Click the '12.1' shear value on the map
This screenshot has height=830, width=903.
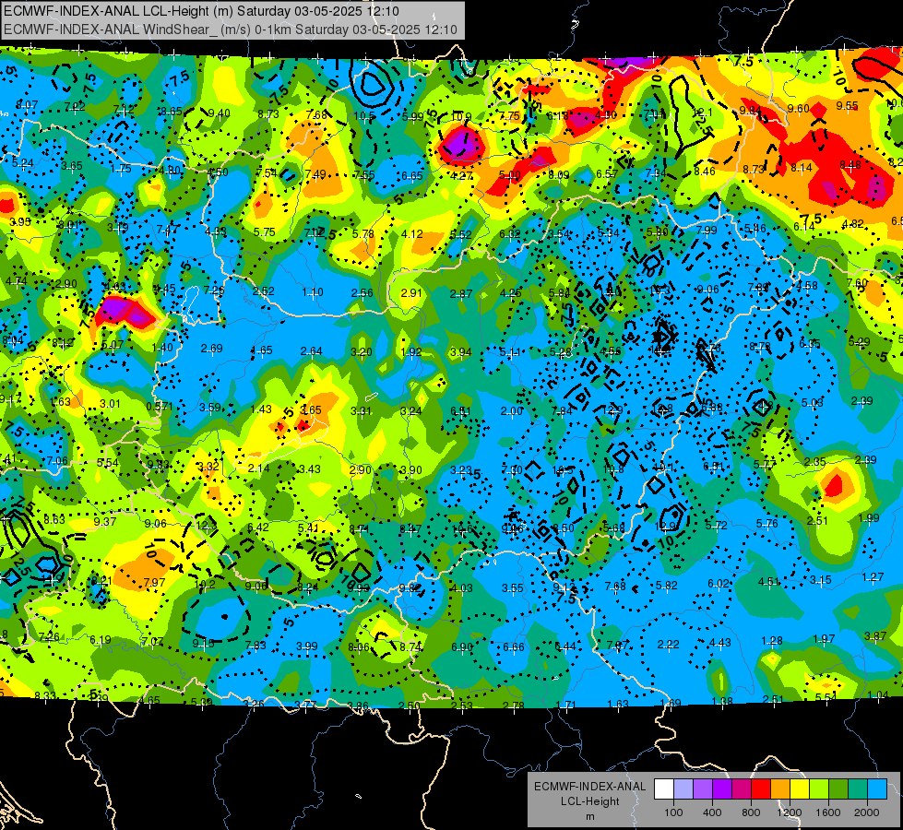pos(702,113)
